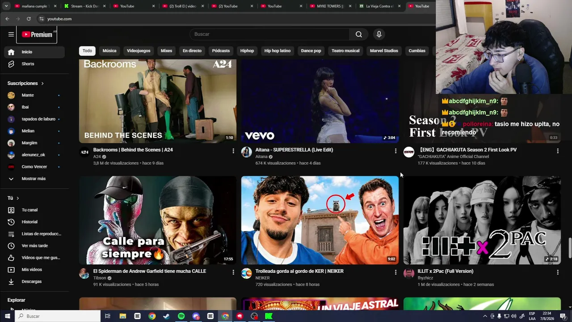Open Como Vencer subscription channel
This screenshot has height=322, width=572.
(x=34, y=167)
